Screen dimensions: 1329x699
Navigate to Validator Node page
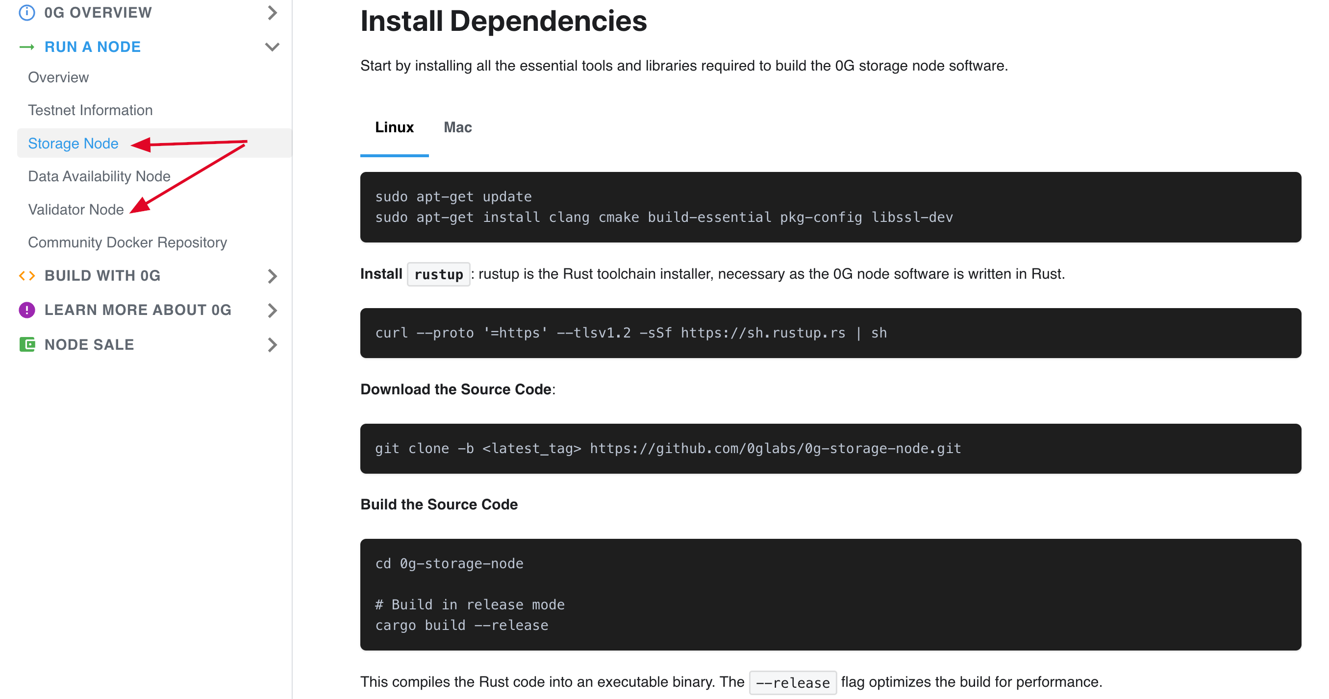pyautogui.click(x=76, y=209)
